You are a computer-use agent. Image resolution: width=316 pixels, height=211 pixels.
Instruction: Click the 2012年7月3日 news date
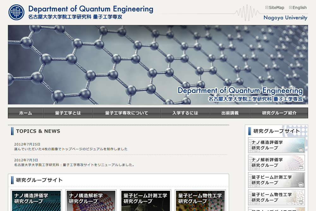click(x=26, y=160)
